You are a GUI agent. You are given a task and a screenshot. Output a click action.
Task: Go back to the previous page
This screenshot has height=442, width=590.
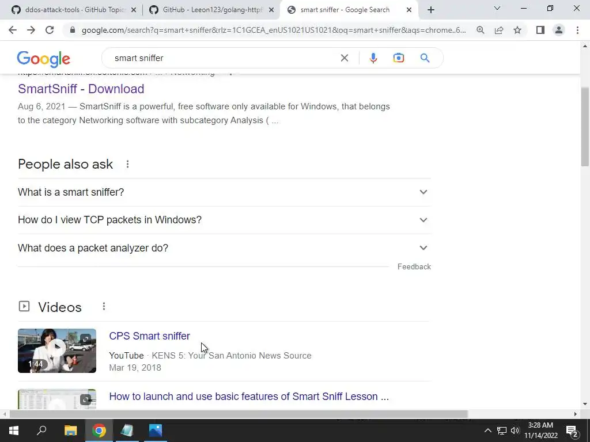coord(13,30)
